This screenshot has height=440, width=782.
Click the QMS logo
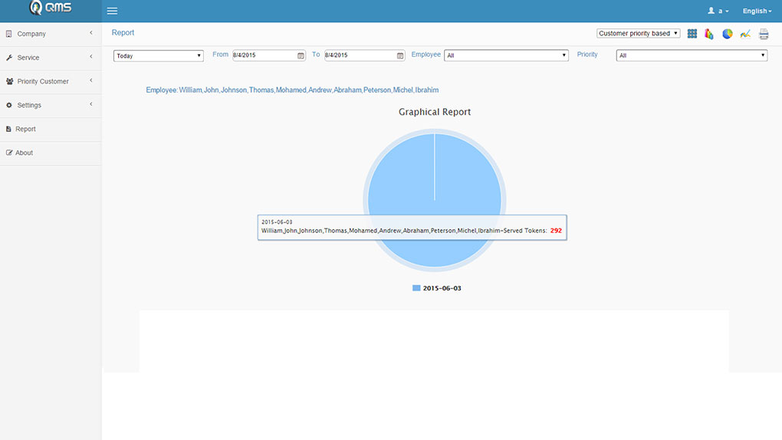[51, 8]
